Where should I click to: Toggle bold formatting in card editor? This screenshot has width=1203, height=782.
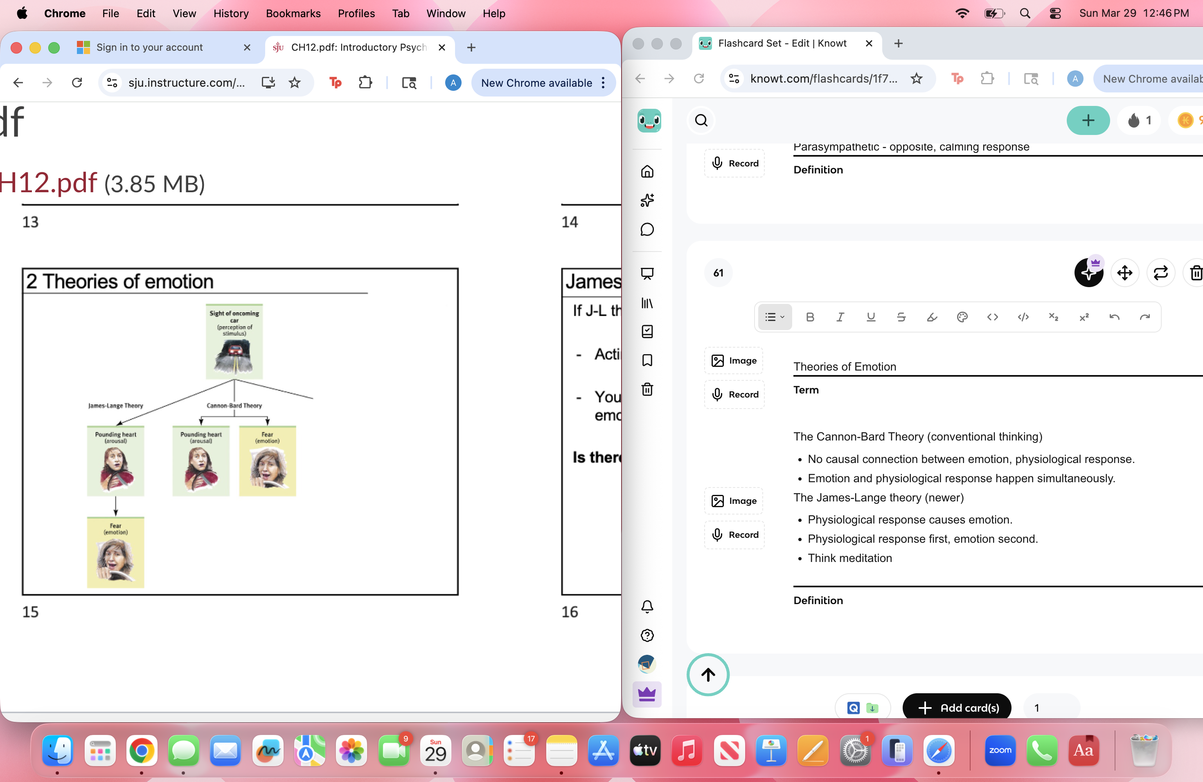810,317
